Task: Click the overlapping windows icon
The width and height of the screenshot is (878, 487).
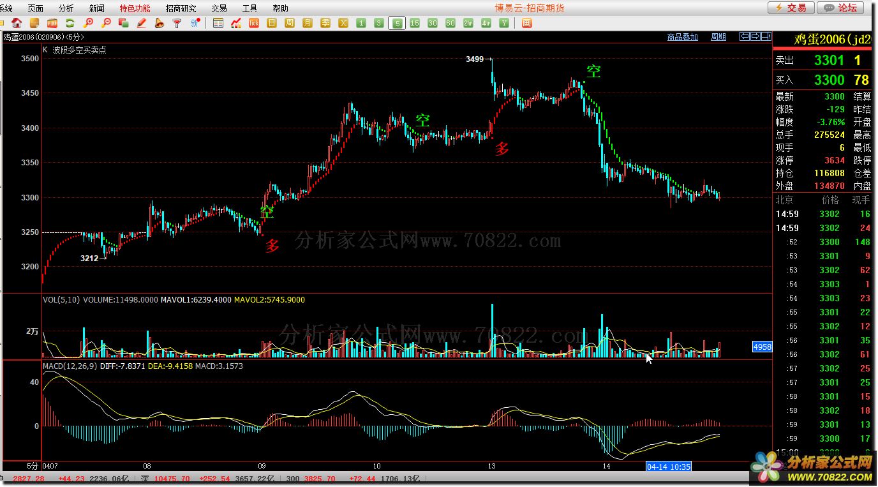Action: (124, 23)
